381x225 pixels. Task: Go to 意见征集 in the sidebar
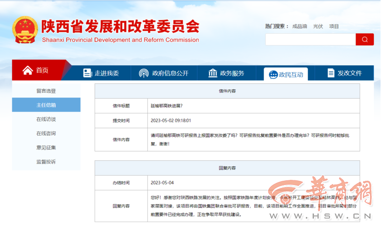click(46, 147)
